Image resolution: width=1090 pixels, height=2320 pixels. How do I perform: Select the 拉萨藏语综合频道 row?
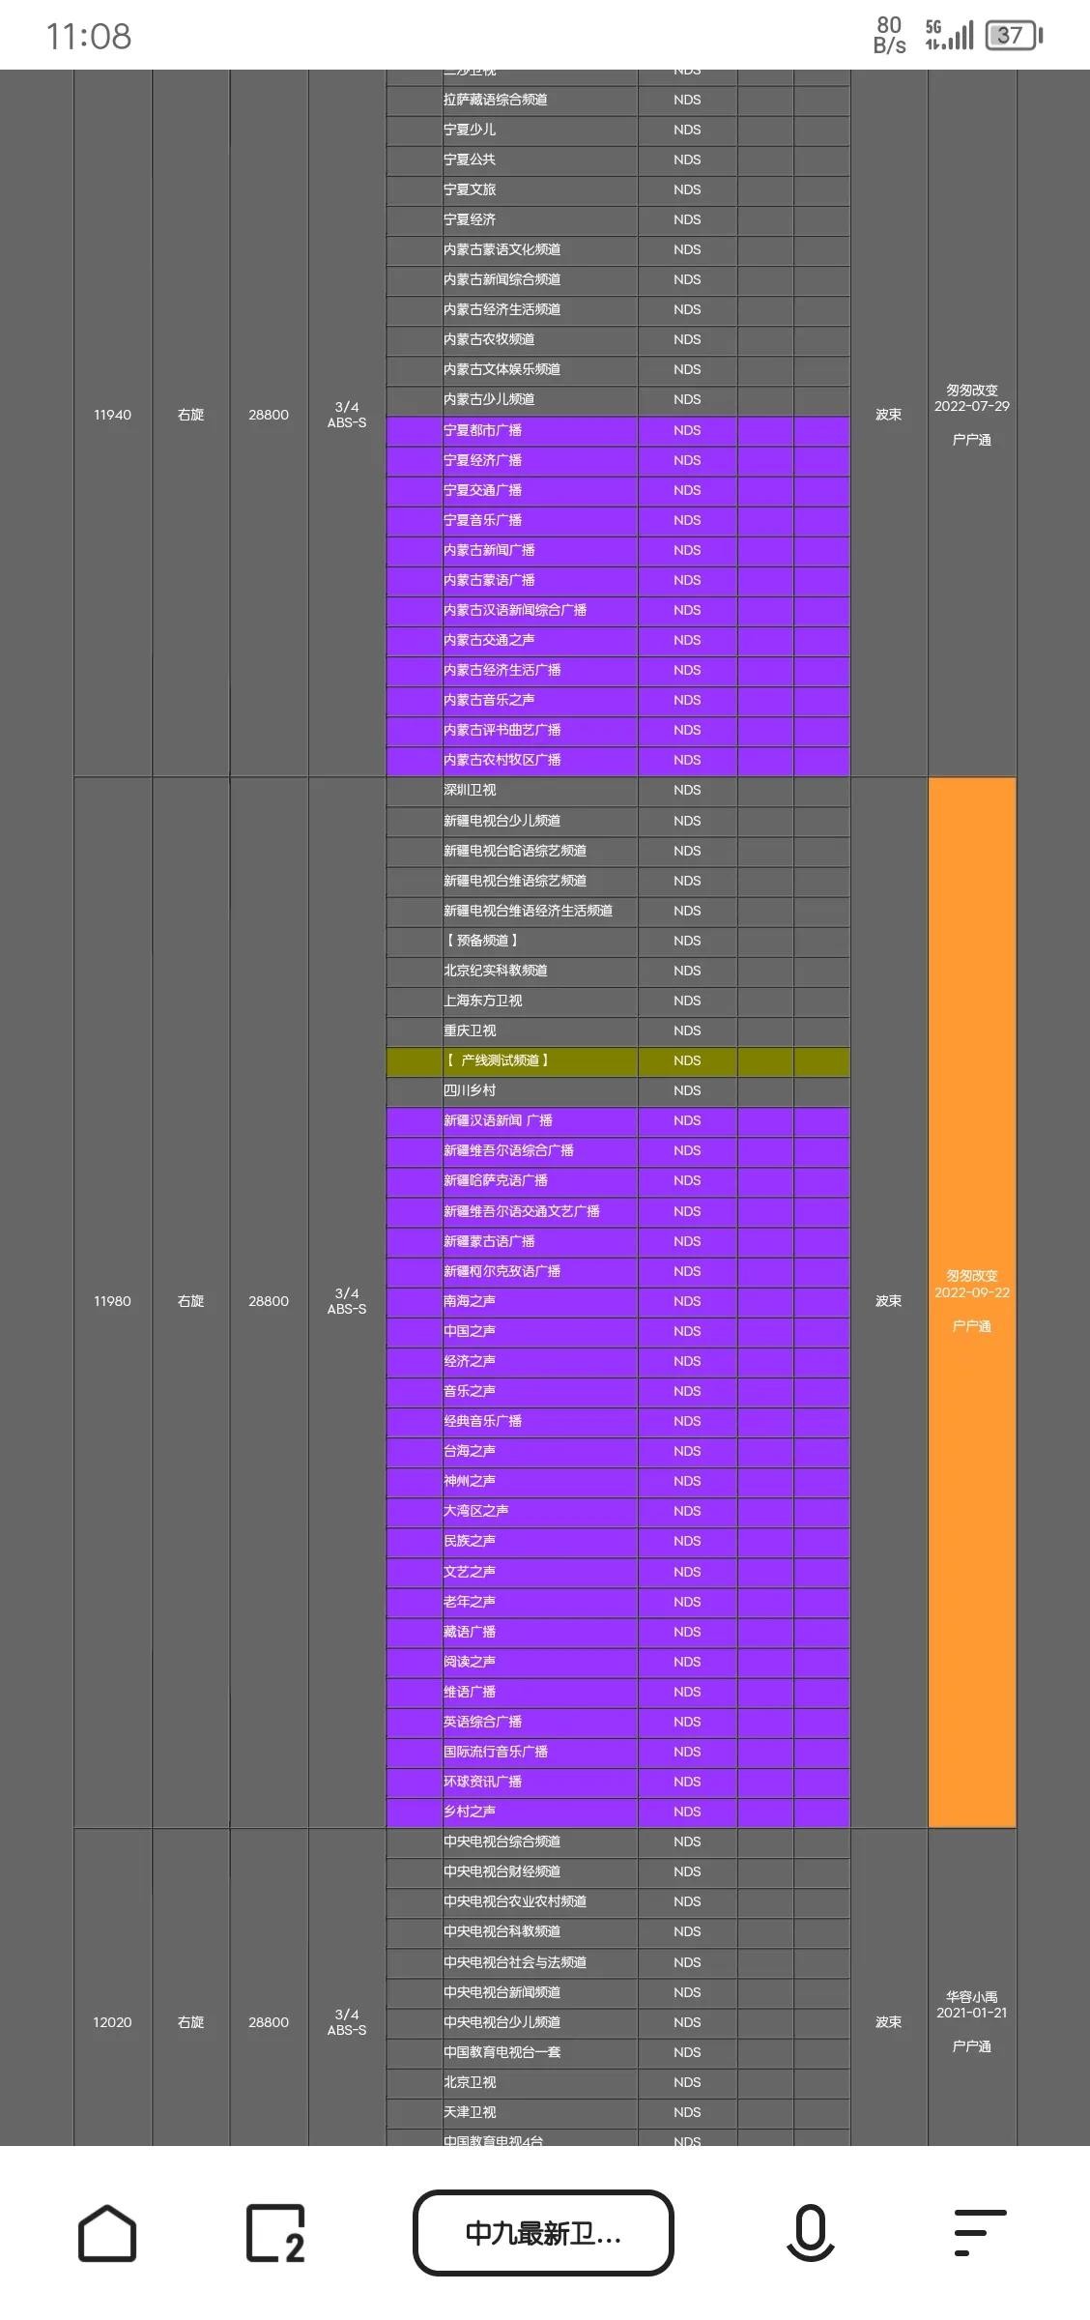618,100
